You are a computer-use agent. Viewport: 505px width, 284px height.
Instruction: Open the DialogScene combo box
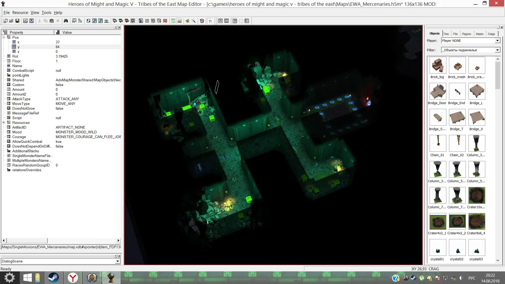(x=61, y=261)
